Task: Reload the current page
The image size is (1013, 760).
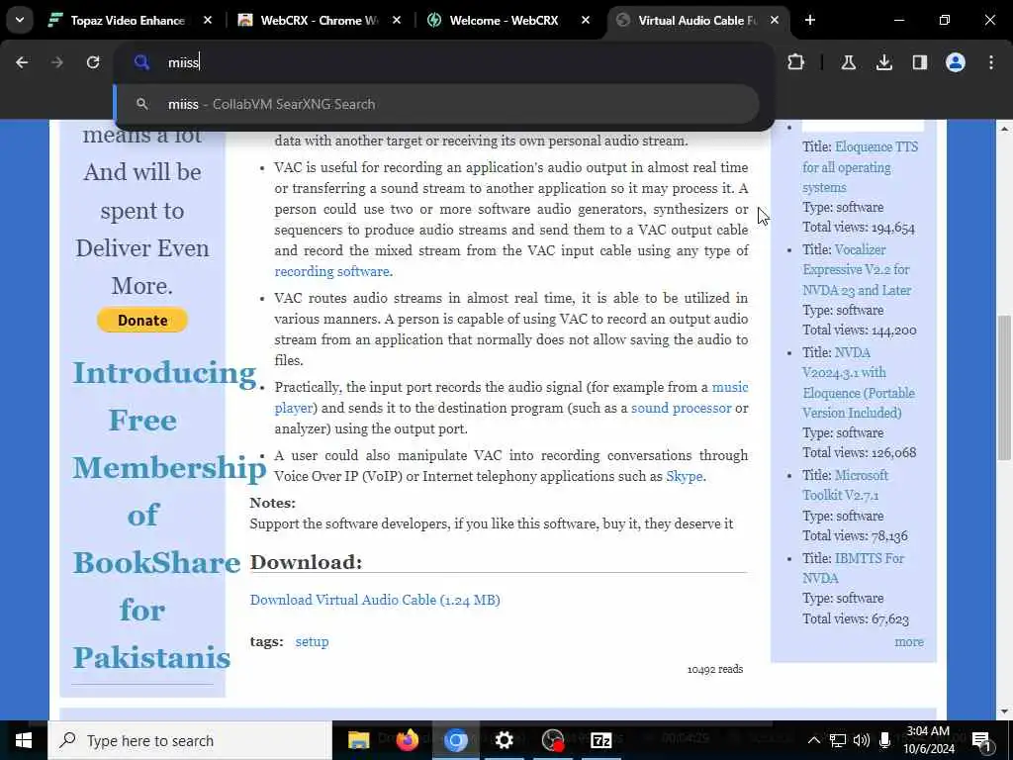Action: pyautogui.click(x=93, y=62)
